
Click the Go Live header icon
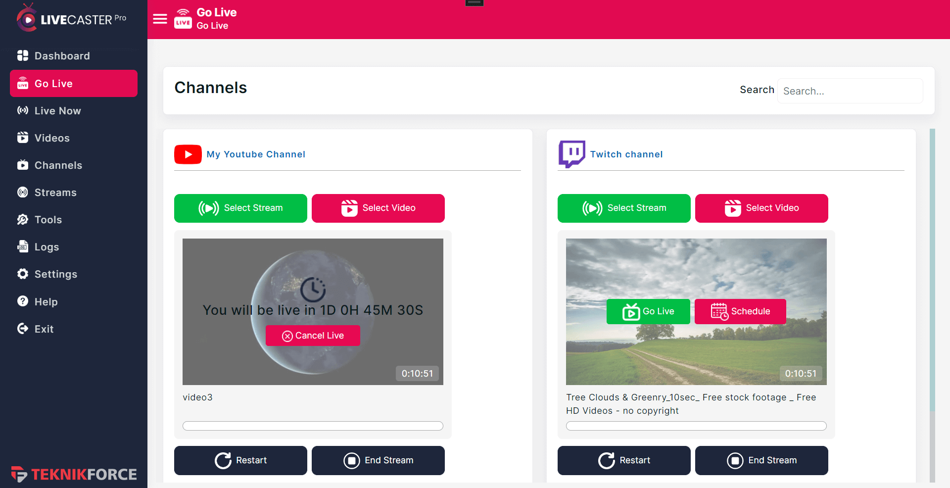tap(183, 19)
